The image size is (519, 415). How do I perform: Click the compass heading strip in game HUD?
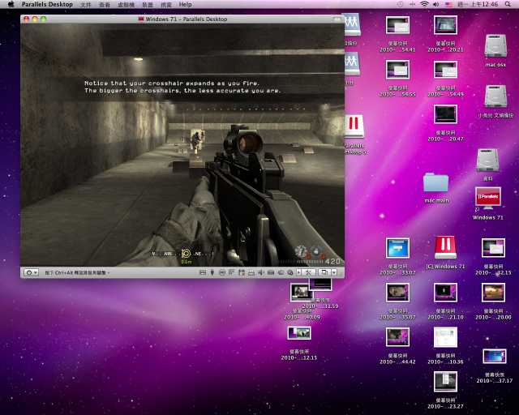coord(182,254)
